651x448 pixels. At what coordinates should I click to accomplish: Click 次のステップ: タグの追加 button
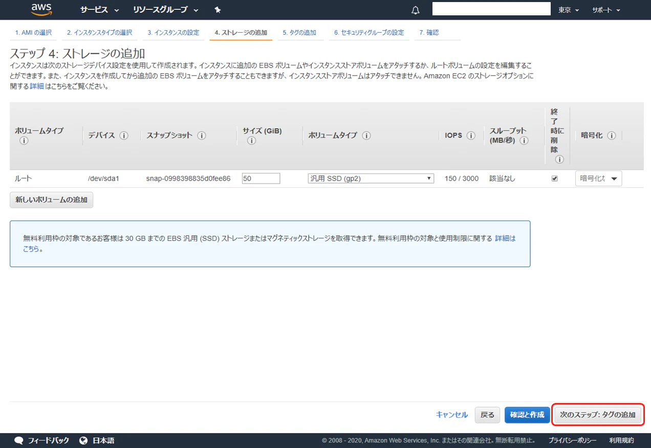pyautogui.click(x=598, y=415)
